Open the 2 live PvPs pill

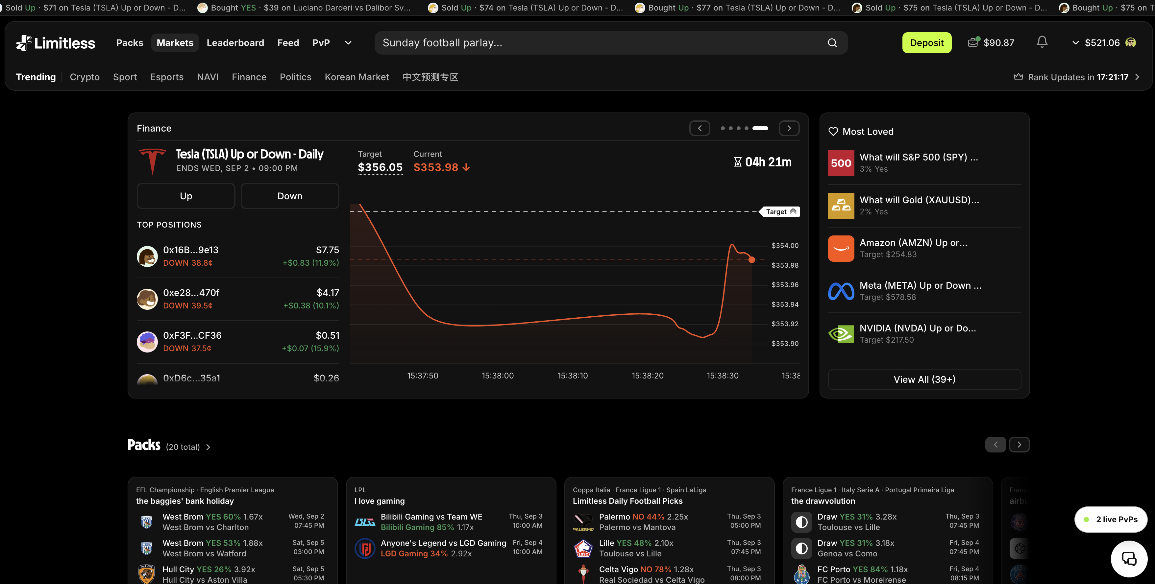pyautogui.click(x=1111, y=520)
